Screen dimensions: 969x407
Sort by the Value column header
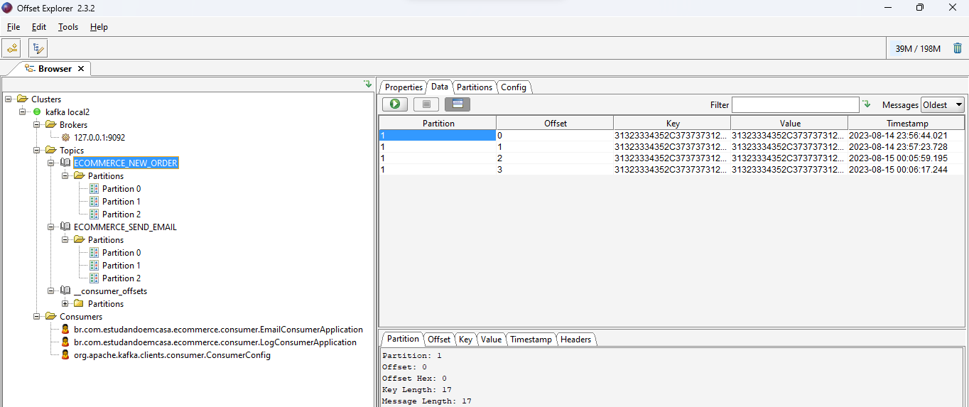pyautogui.click(x=789, y=123)
